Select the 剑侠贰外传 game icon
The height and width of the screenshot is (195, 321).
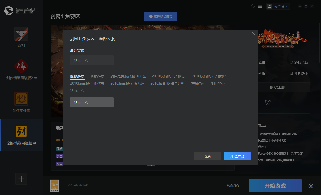click(x=21, y=99)
